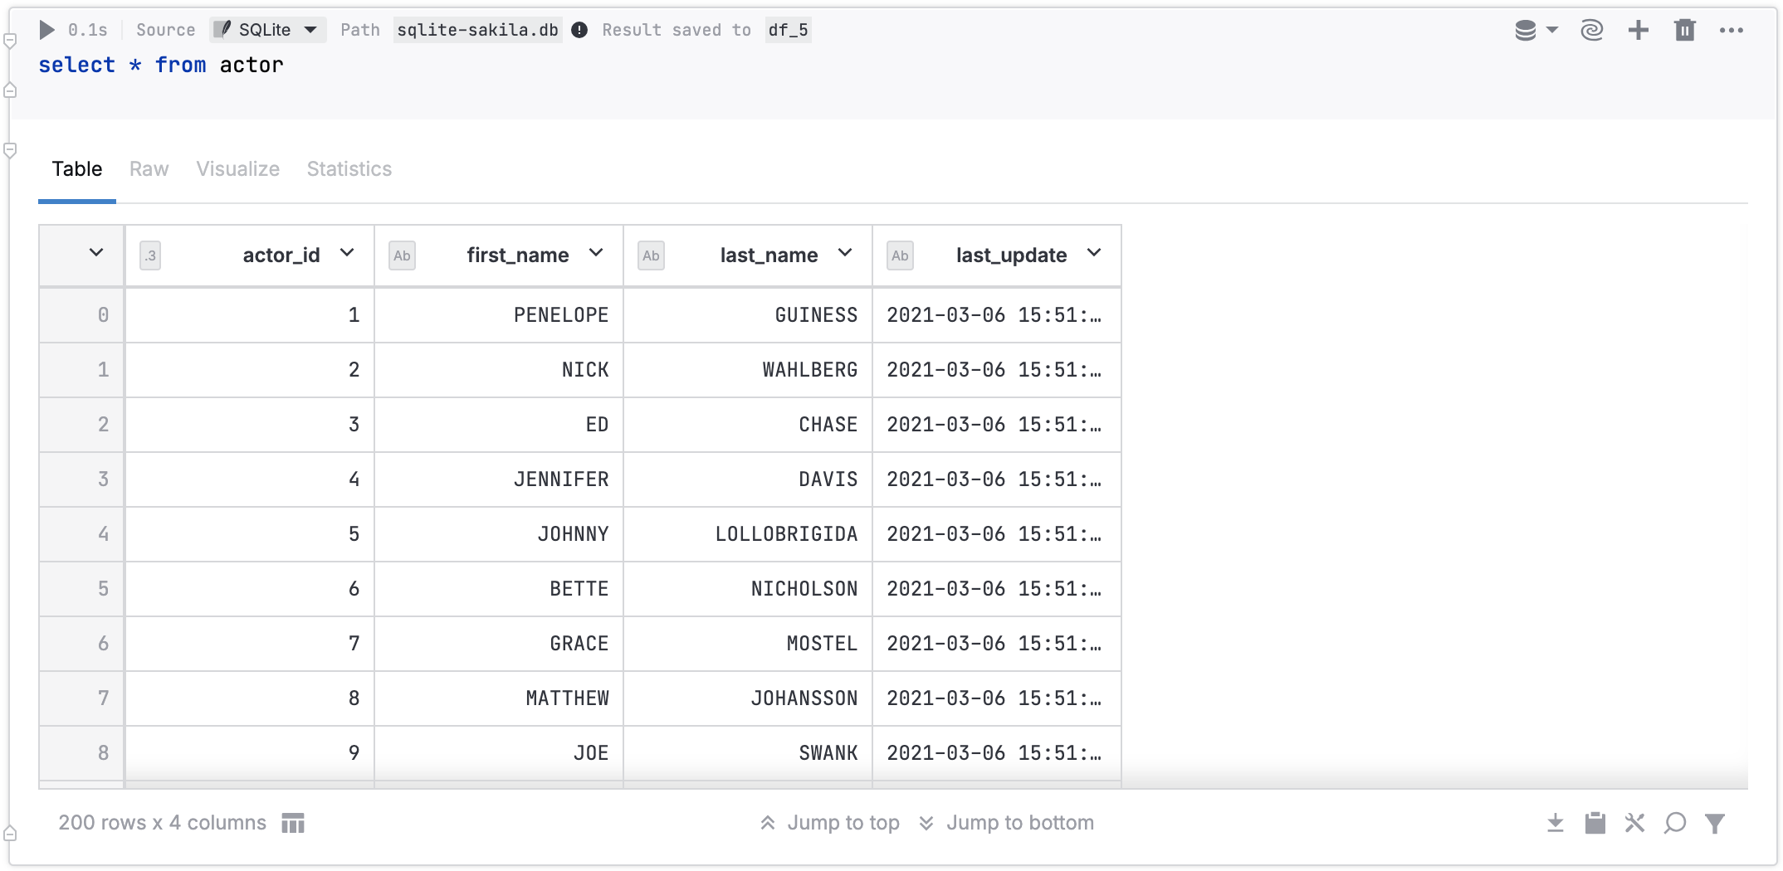Image resolution: width=1783 pixels, height=871 pixels.
Task: Copy table results to clipboard
Action: pyautogui.click(x=1595, y=823)
